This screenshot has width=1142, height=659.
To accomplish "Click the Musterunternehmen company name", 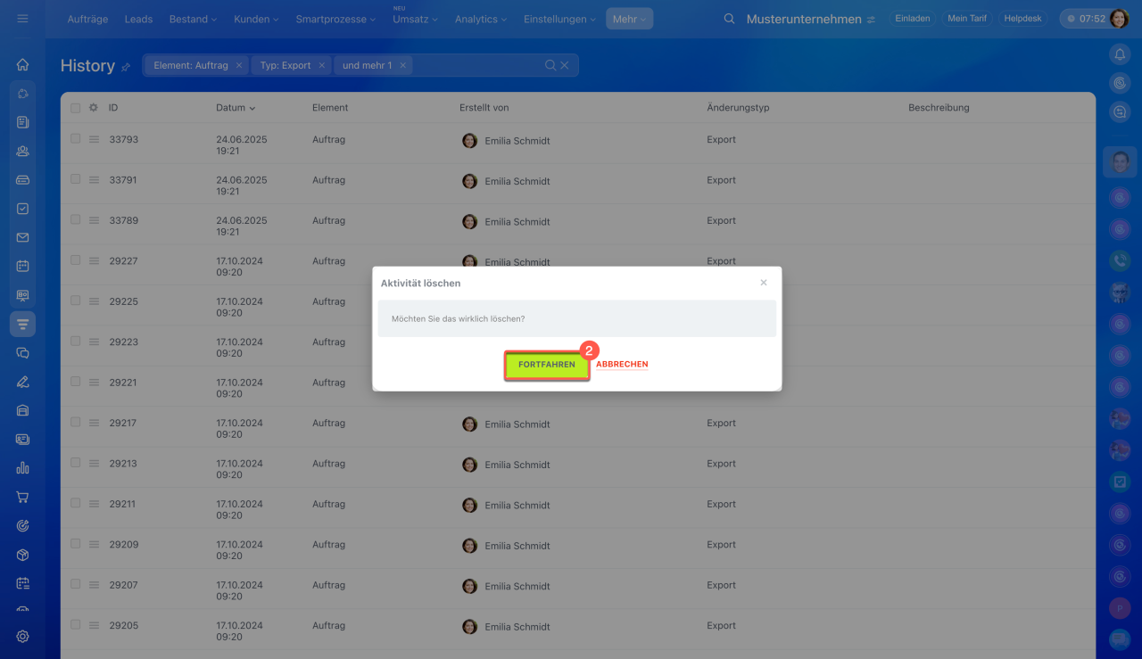I will click(804, 19).
